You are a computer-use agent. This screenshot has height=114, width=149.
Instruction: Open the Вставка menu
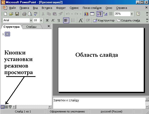click(x=47, y=8)
